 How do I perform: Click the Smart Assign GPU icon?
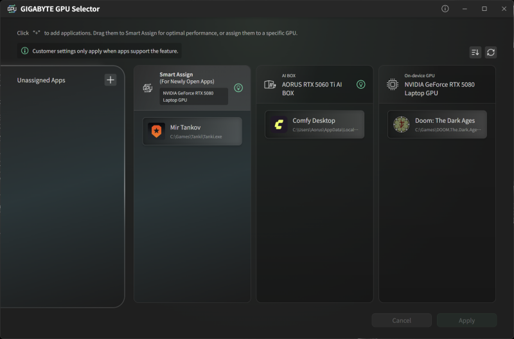point(148,87)
